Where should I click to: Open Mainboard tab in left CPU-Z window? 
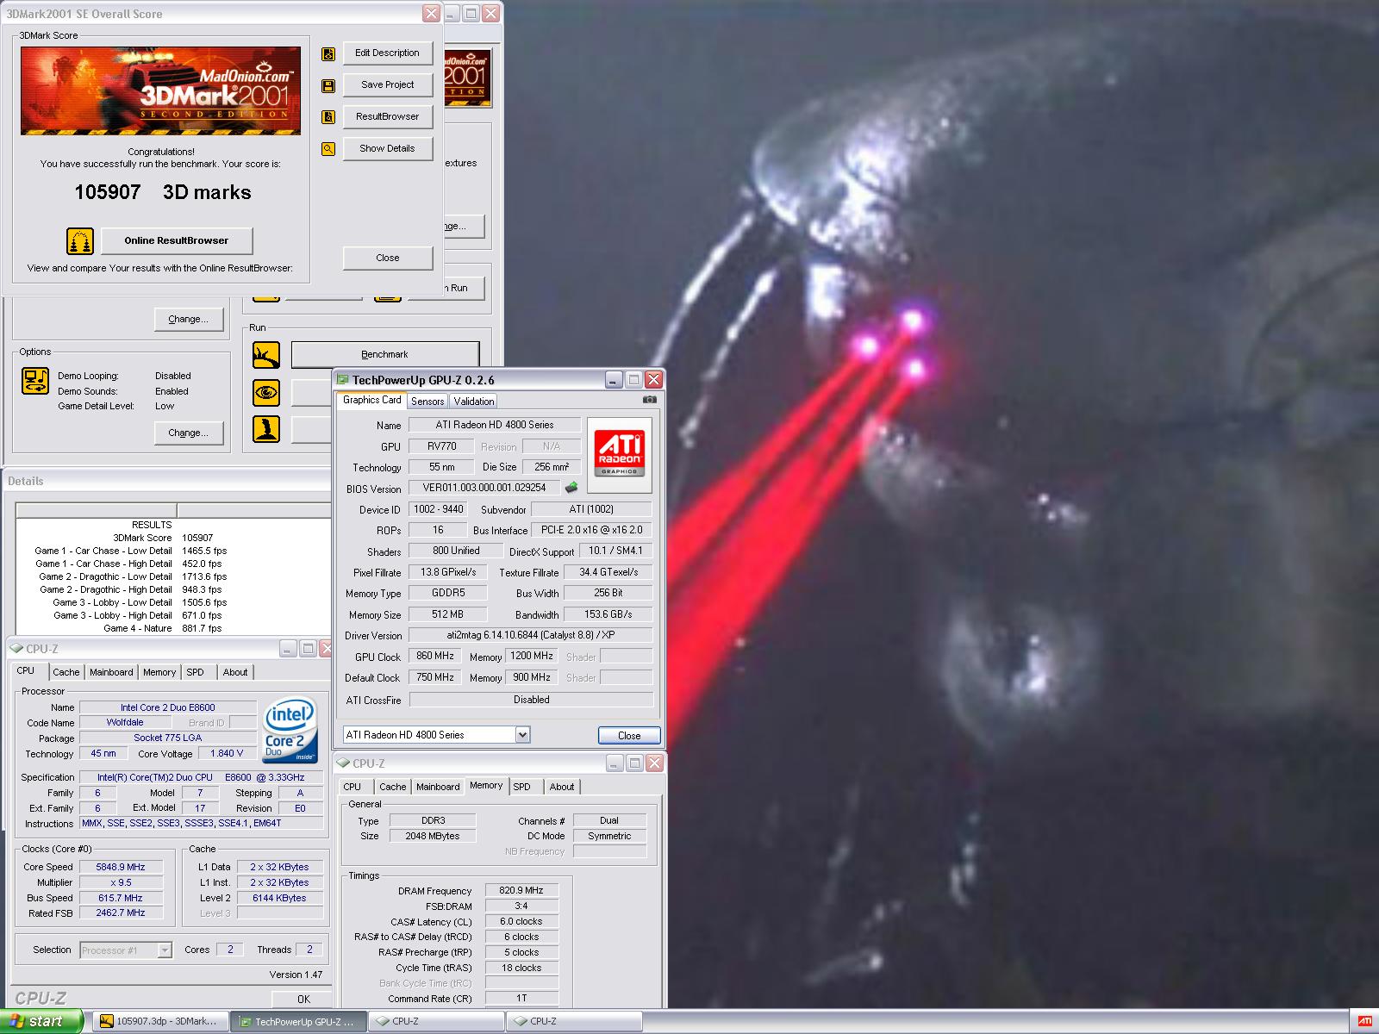(112, 672)
